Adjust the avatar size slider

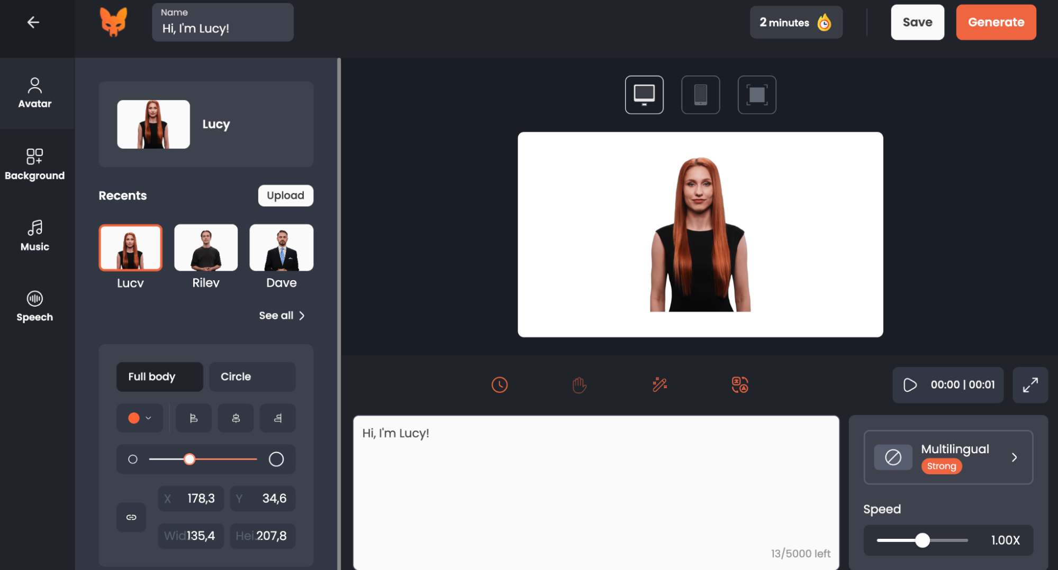click(189, 459)
